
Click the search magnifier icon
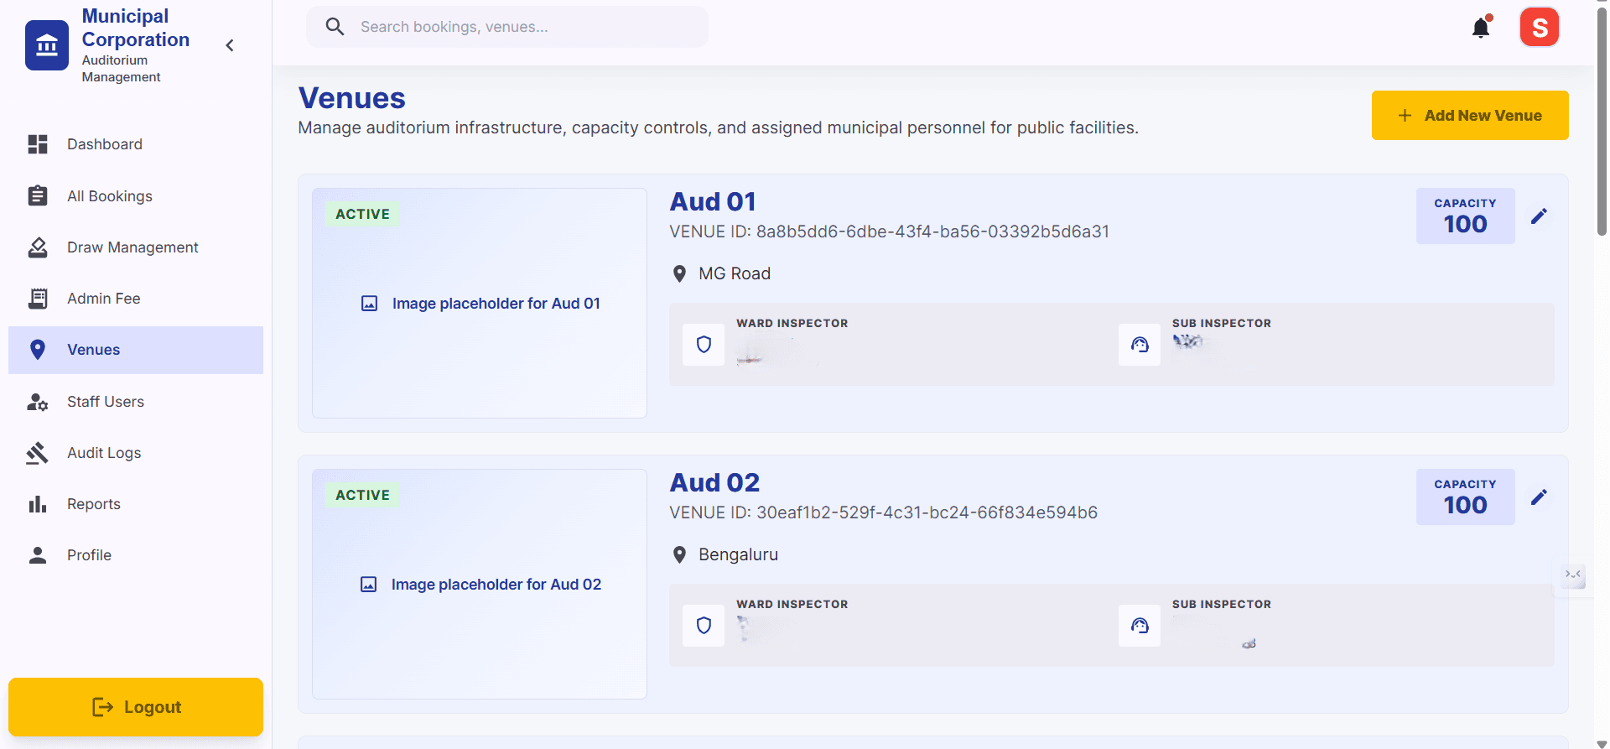pos(335,27)
